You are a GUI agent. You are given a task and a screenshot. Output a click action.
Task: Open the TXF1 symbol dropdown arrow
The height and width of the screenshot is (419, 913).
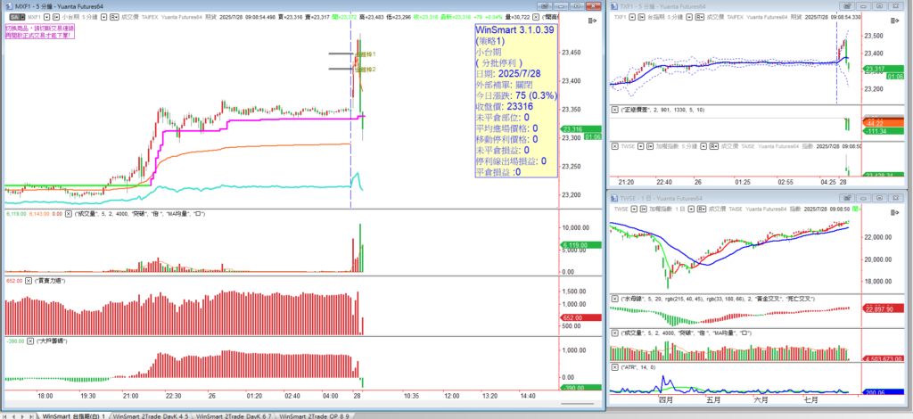pos(632,17)
